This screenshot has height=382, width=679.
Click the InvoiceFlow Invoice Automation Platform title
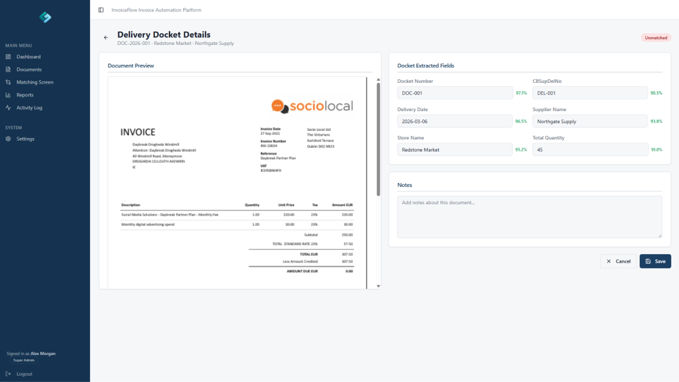[x=156, y=10]
